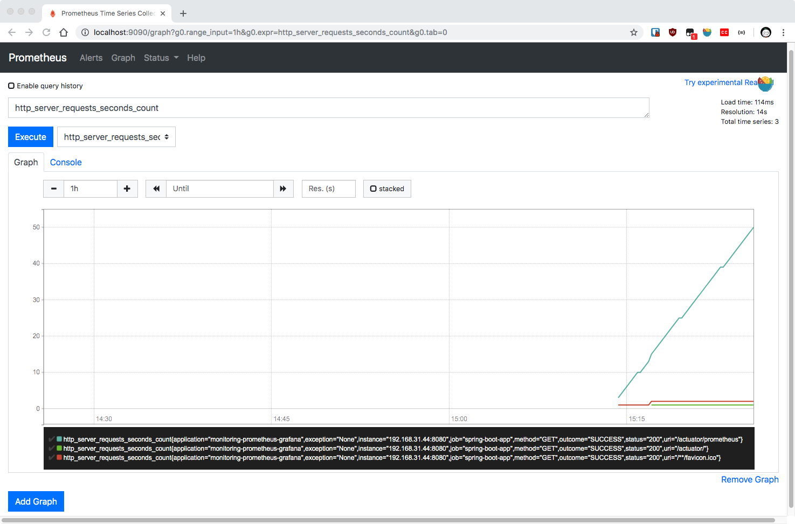795x524 pixels.
Task: Rewind the graph end time
Action: pyautogui.click(x=156, y=188)
